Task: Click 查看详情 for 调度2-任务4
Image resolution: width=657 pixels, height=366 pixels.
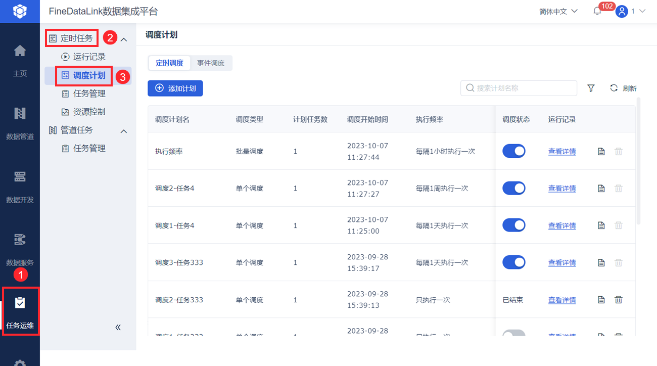Action: tap(562, 188)
